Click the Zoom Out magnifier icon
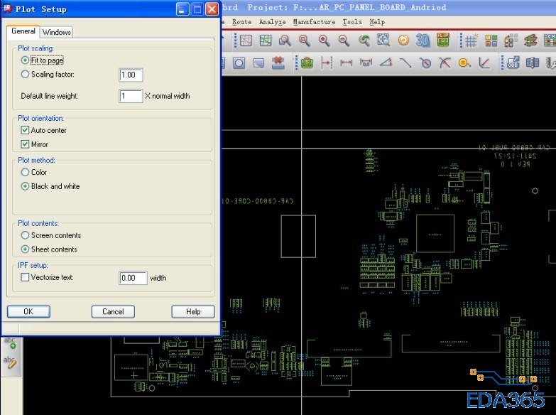Image resolution: width=556 pixels, height=415 pixels. (344, 41)
